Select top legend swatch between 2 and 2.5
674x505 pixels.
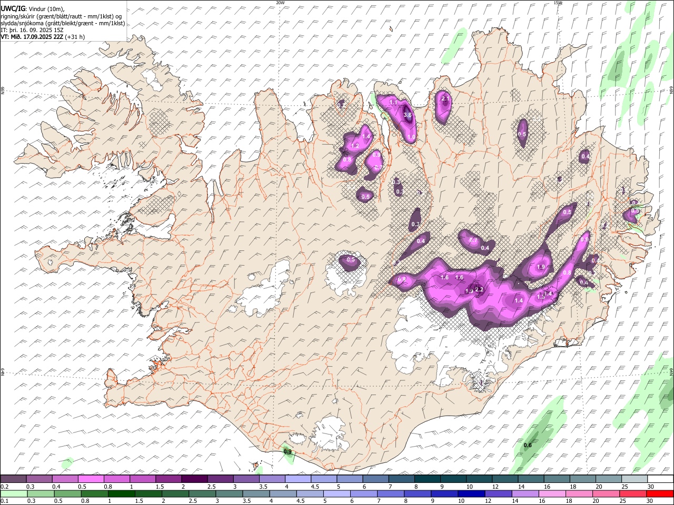(194, 479)
